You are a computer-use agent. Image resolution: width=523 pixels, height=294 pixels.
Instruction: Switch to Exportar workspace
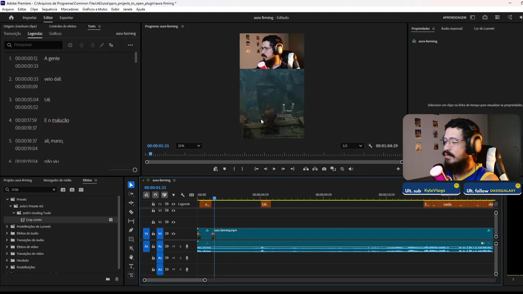pyautogui.click(x=66, y=18)
